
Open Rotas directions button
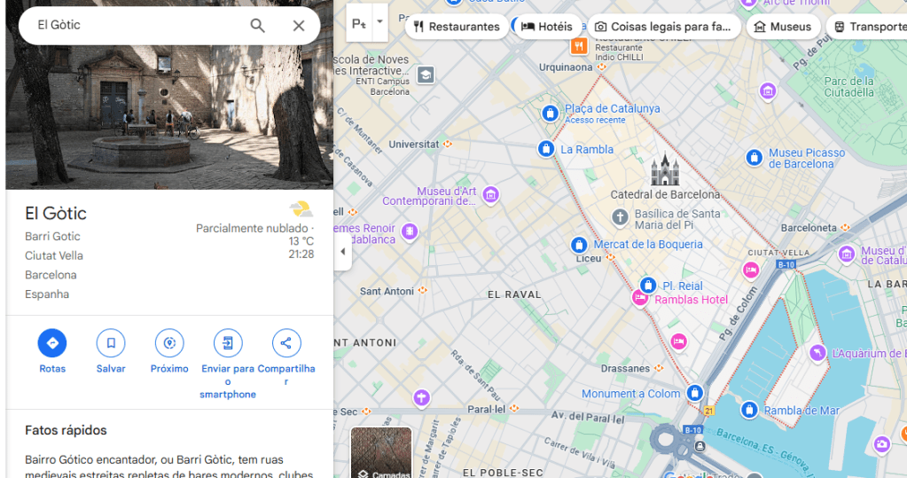[52, 343]
